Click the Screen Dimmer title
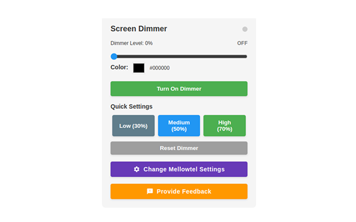 pos(139,29)
